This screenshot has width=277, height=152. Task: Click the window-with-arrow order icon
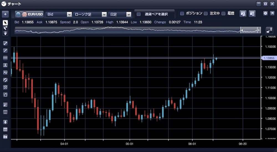pos(243,14)
